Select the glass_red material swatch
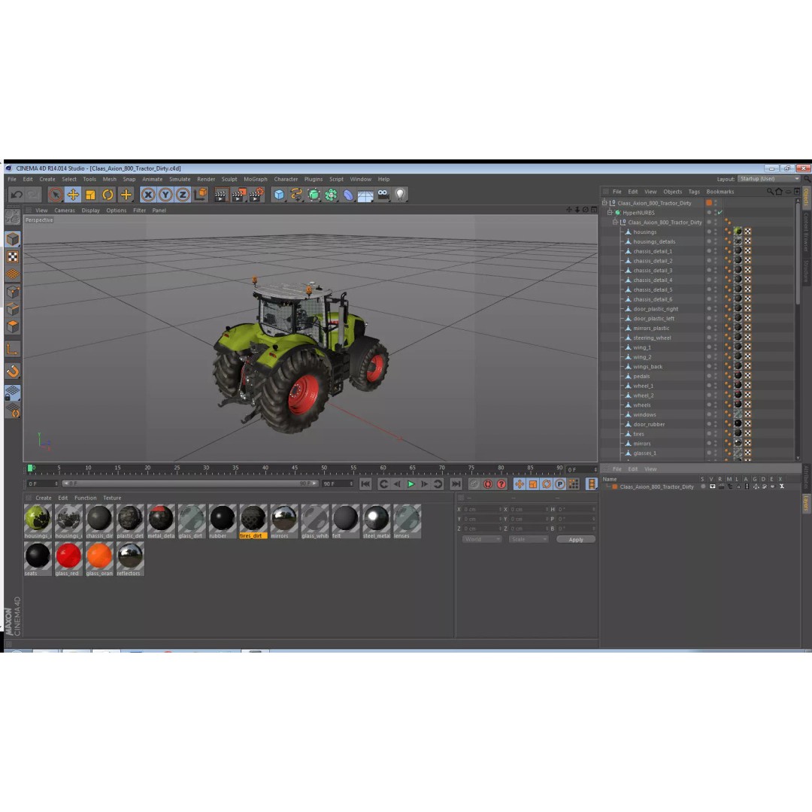Viewport: 812px width, 812px height. [68, 559]
